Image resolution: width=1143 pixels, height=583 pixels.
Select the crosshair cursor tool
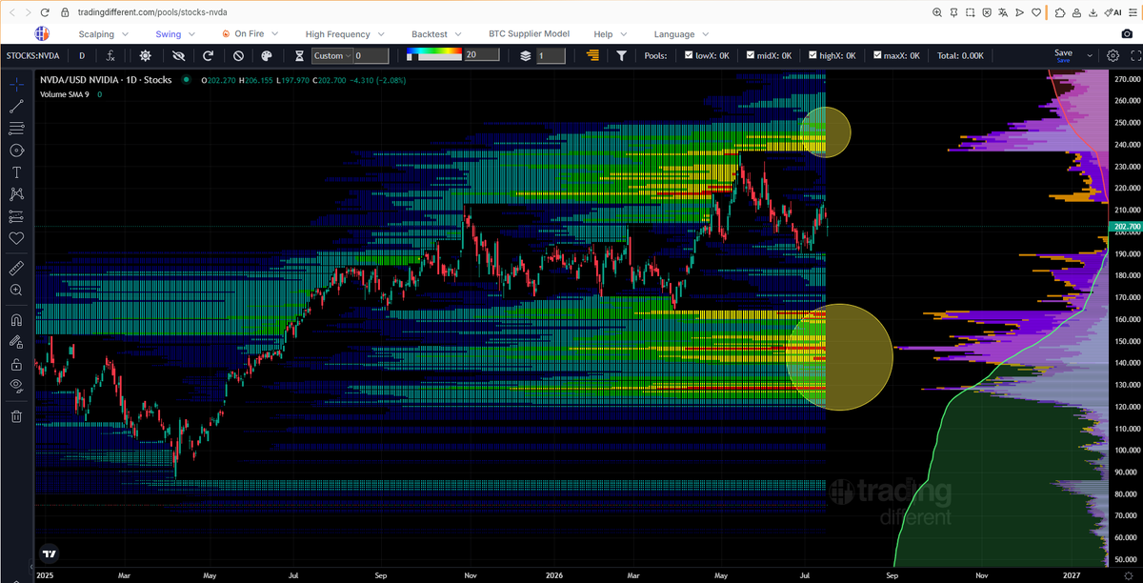point(16,84)
